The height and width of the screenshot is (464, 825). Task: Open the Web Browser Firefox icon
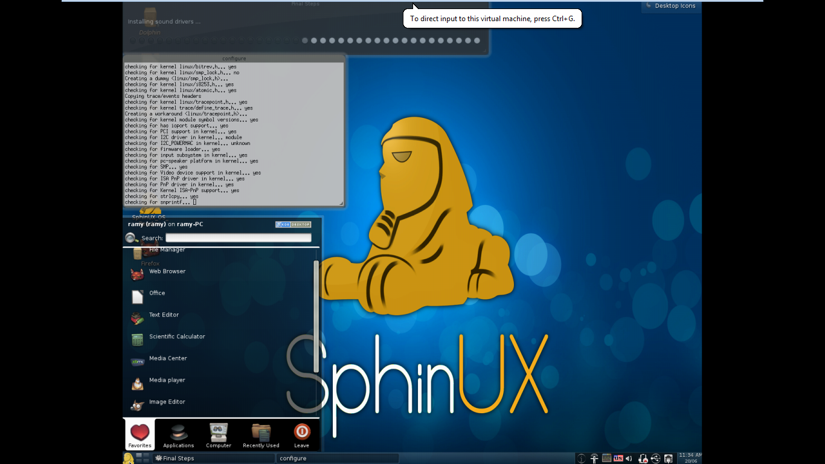point(137,274)
